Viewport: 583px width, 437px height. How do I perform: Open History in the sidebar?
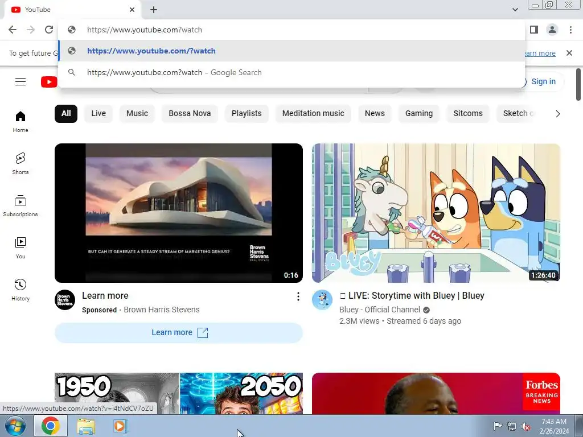[20, 290]
